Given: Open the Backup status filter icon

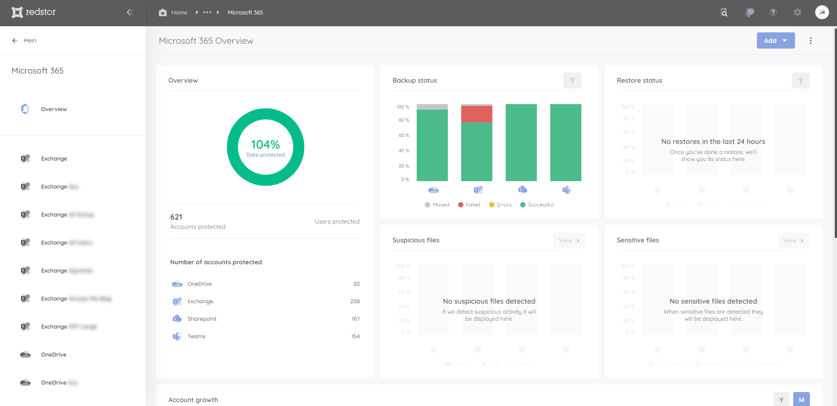Looking at the screenshot, I should pos(572,80).
